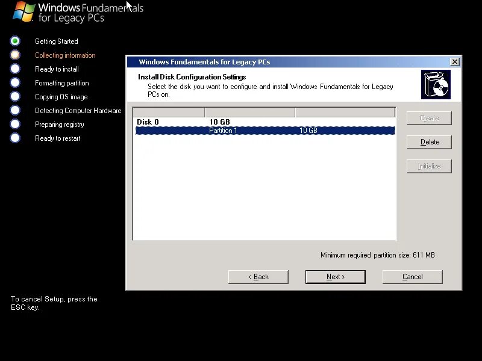Screen dimensions: 482x361
Task: Click the Preparing registry label
Action: tap(59, 125)
